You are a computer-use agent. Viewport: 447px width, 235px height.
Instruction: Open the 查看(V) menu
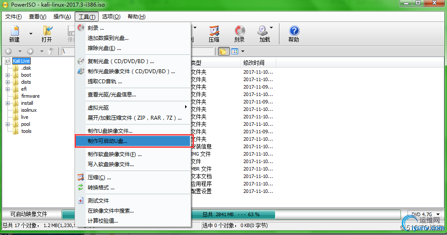coord(37,17)
